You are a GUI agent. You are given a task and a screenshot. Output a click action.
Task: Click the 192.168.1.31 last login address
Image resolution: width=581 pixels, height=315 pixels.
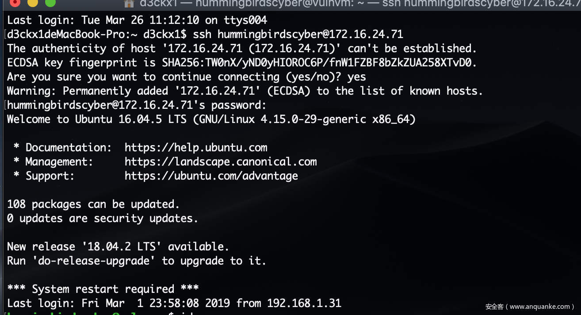click(304, 303)
